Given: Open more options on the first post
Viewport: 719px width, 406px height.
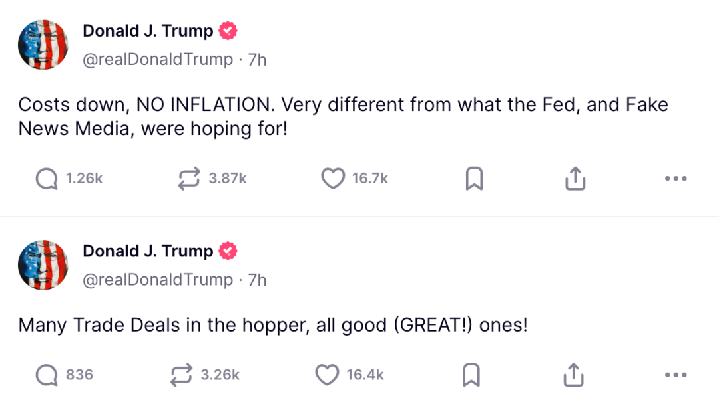Looking at the screenshot, I should click(676, 179).
